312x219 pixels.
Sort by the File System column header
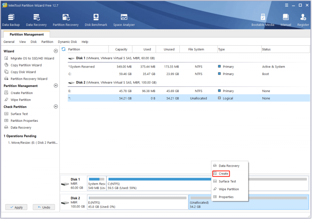[199, 49]
